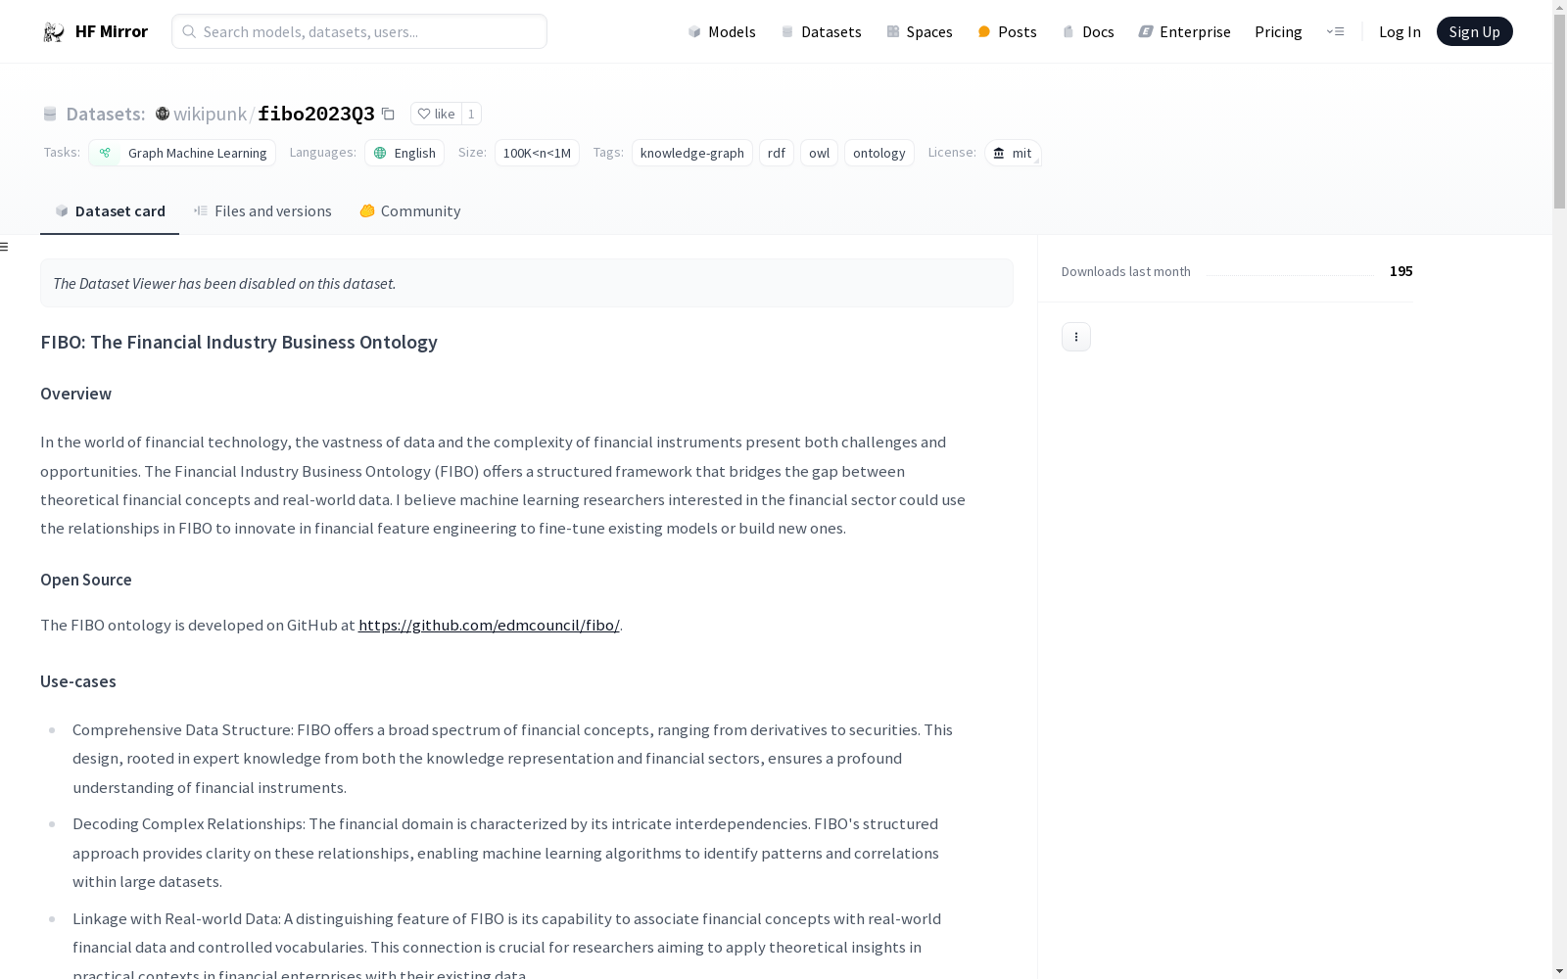This screenshot has width=1567, height=979.
Task: Open Models in the top navigation
Action: [722, 31]
